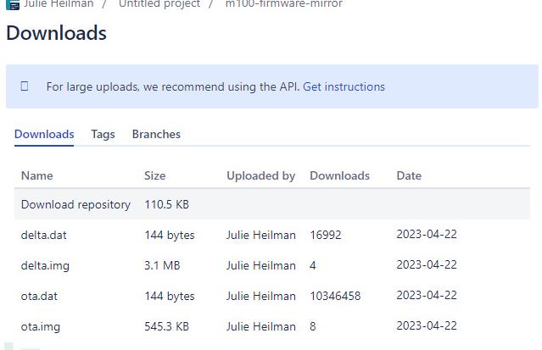Image resolution: width=542 pixels, height=350 pixels.
Task: Select the Downloads tab
Action: (x=44, y=134)
